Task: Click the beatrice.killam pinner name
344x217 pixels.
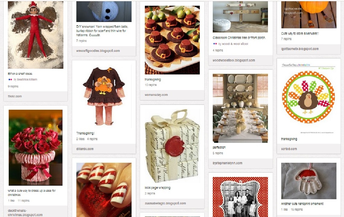Action: (x=27, y=80)
